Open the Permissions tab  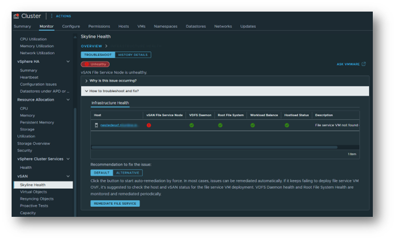click(x=99, y=26)
